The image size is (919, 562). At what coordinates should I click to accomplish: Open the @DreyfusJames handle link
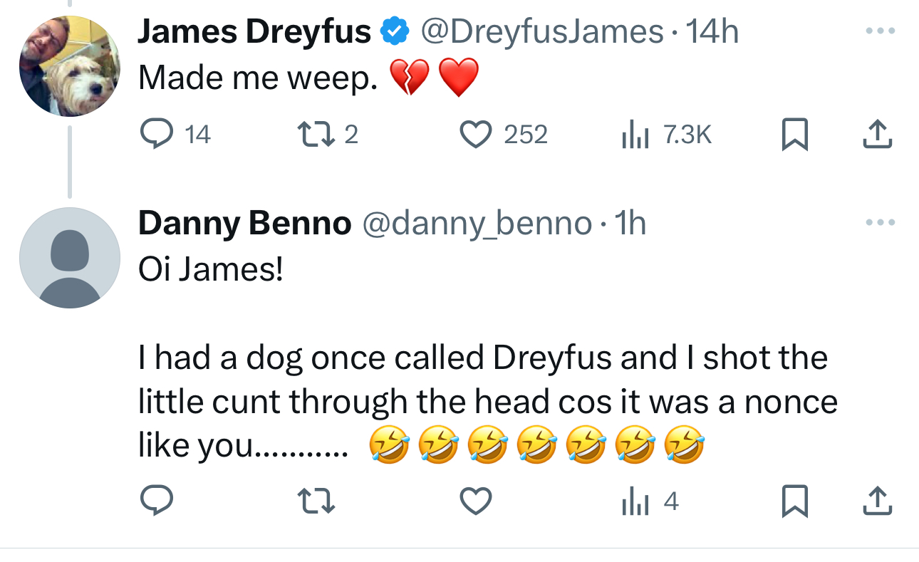coord(542,32)
